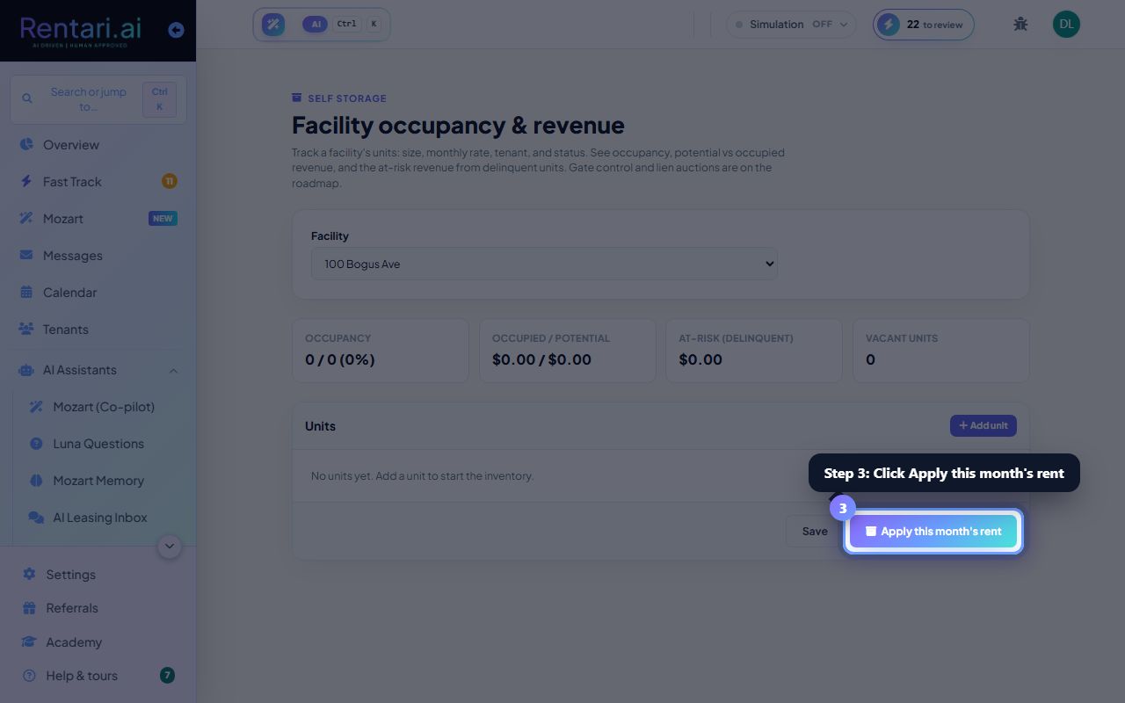Image resolution: width=1125 pixels, height=703 pixels.
Task: Click the Search or jump to field
Action: (x=98, y=99)
